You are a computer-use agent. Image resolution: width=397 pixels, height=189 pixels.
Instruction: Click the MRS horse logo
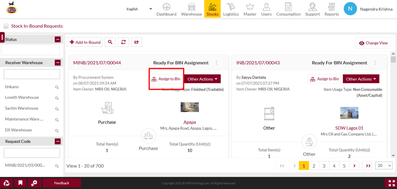[x=12, y=8]
